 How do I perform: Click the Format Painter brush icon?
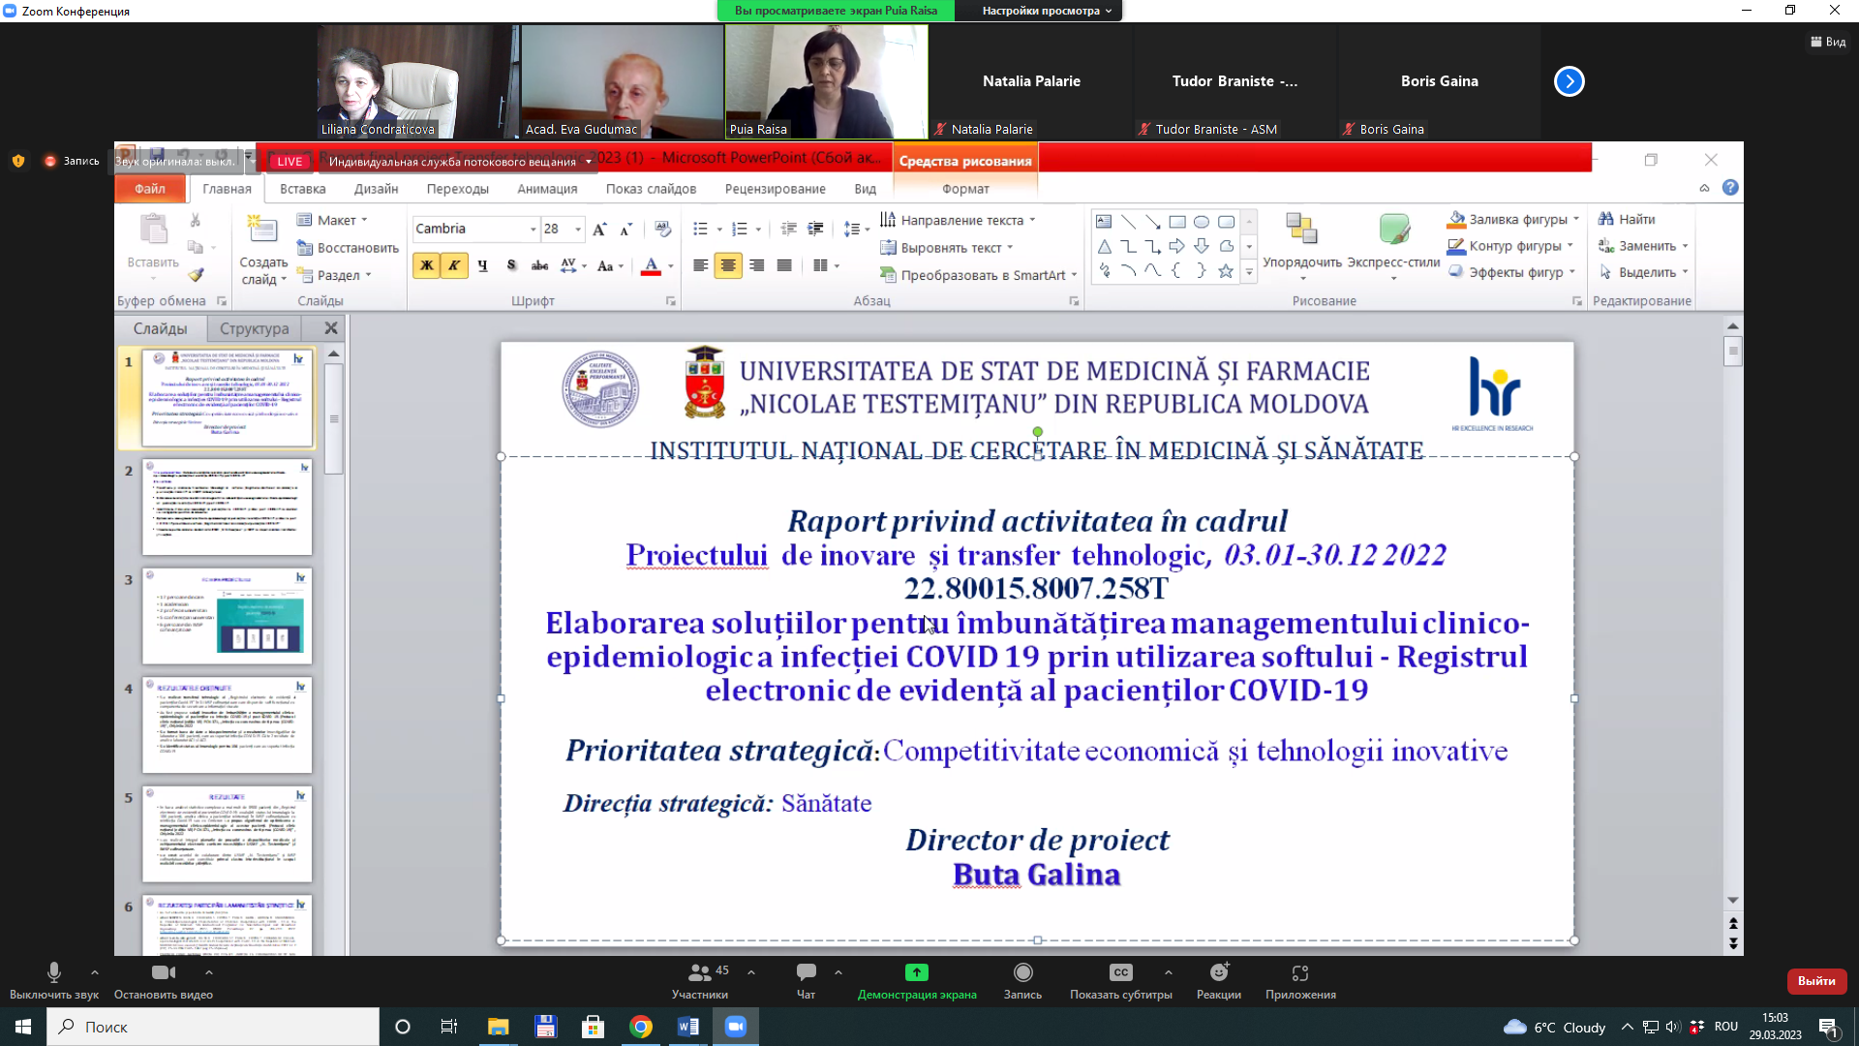click(196, 275)
